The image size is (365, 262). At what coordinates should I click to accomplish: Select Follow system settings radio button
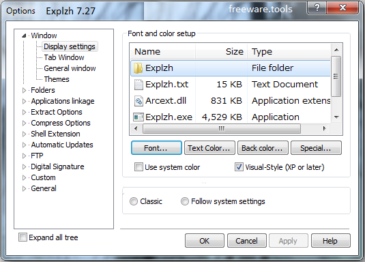click(x=185, y=201)
